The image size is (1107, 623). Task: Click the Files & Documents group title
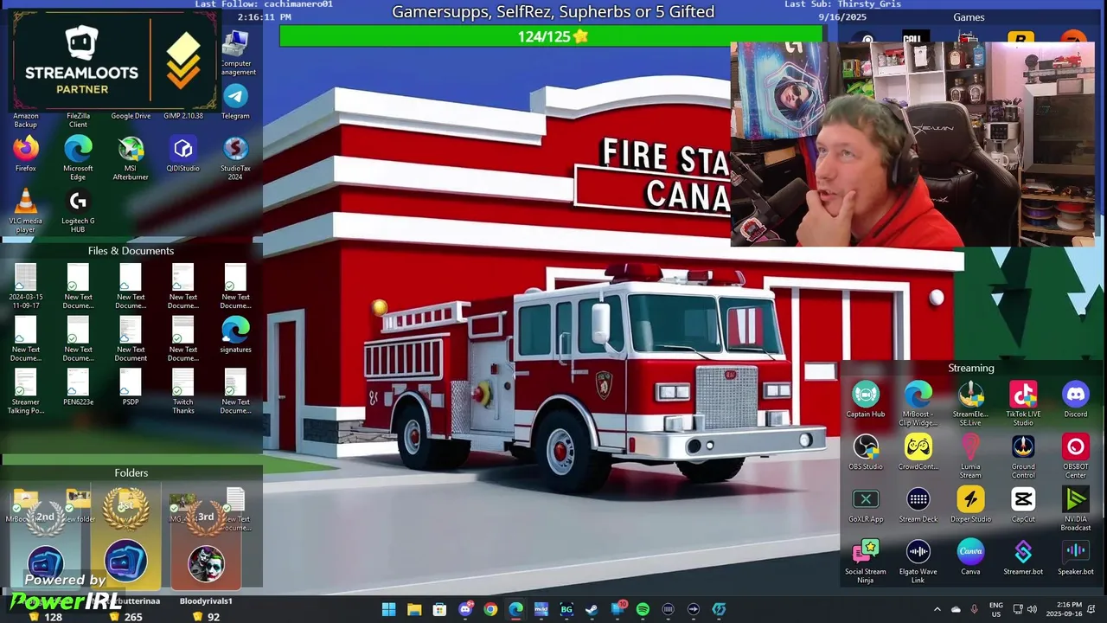(131, 251)
